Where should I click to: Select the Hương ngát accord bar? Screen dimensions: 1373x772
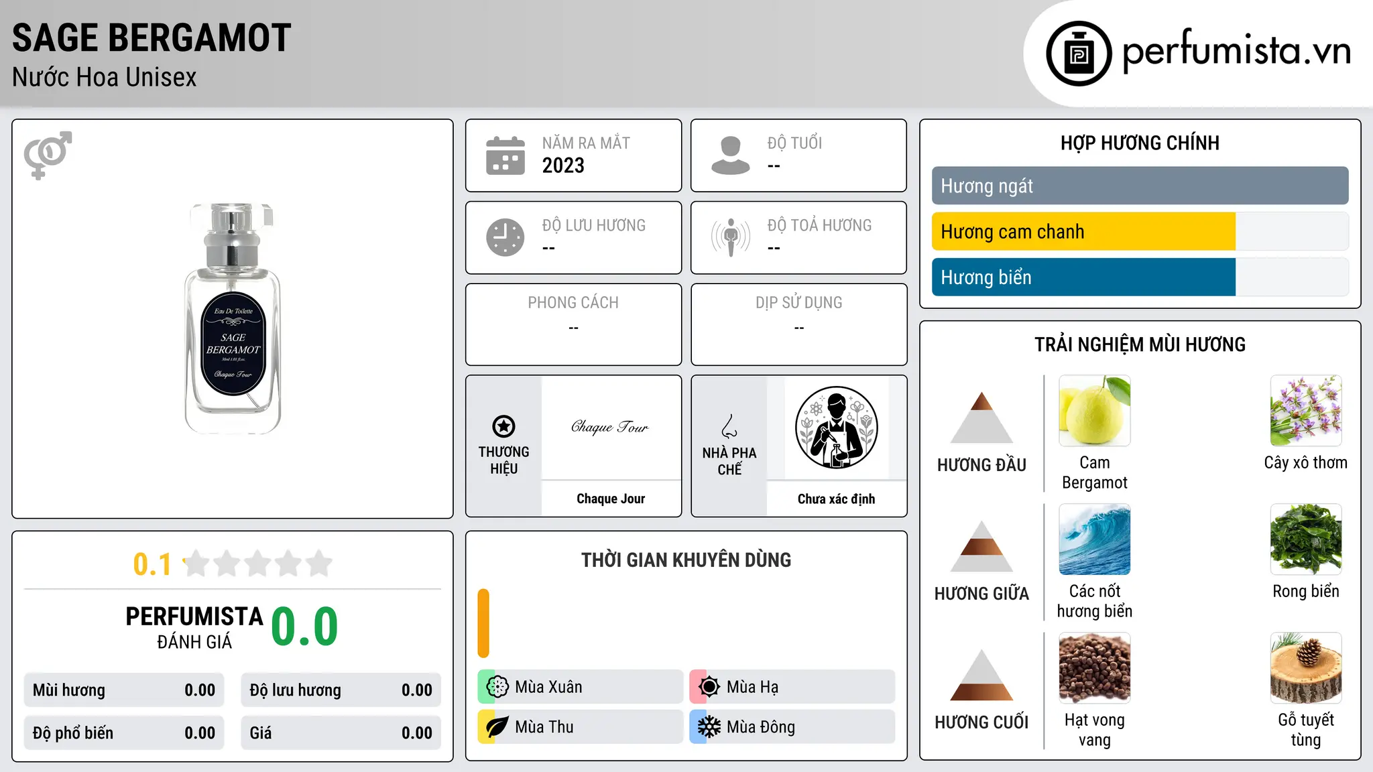point(1140,186)
